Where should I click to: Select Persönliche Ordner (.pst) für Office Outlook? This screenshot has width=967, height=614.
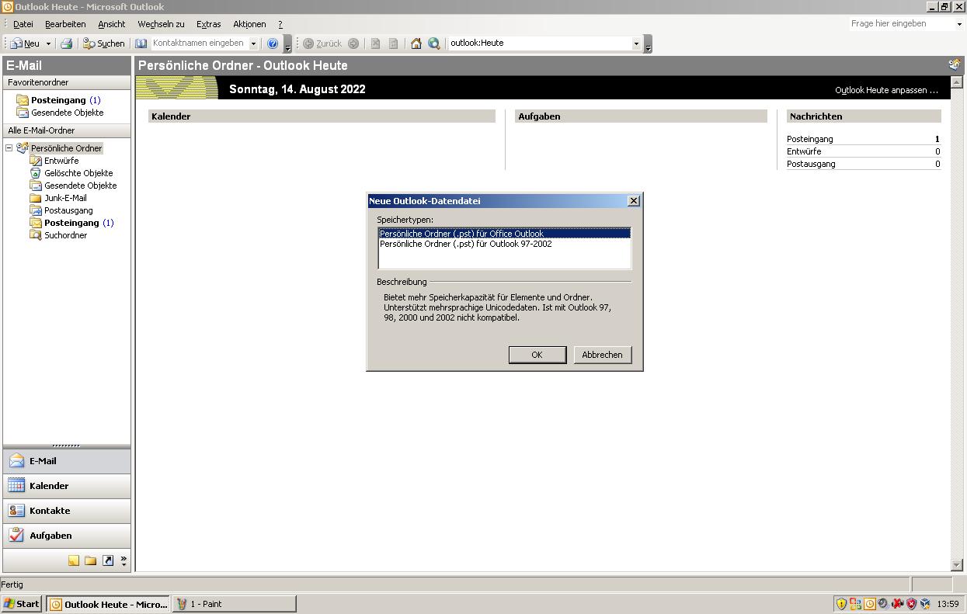pyautogui.click(x=504, y=234)
